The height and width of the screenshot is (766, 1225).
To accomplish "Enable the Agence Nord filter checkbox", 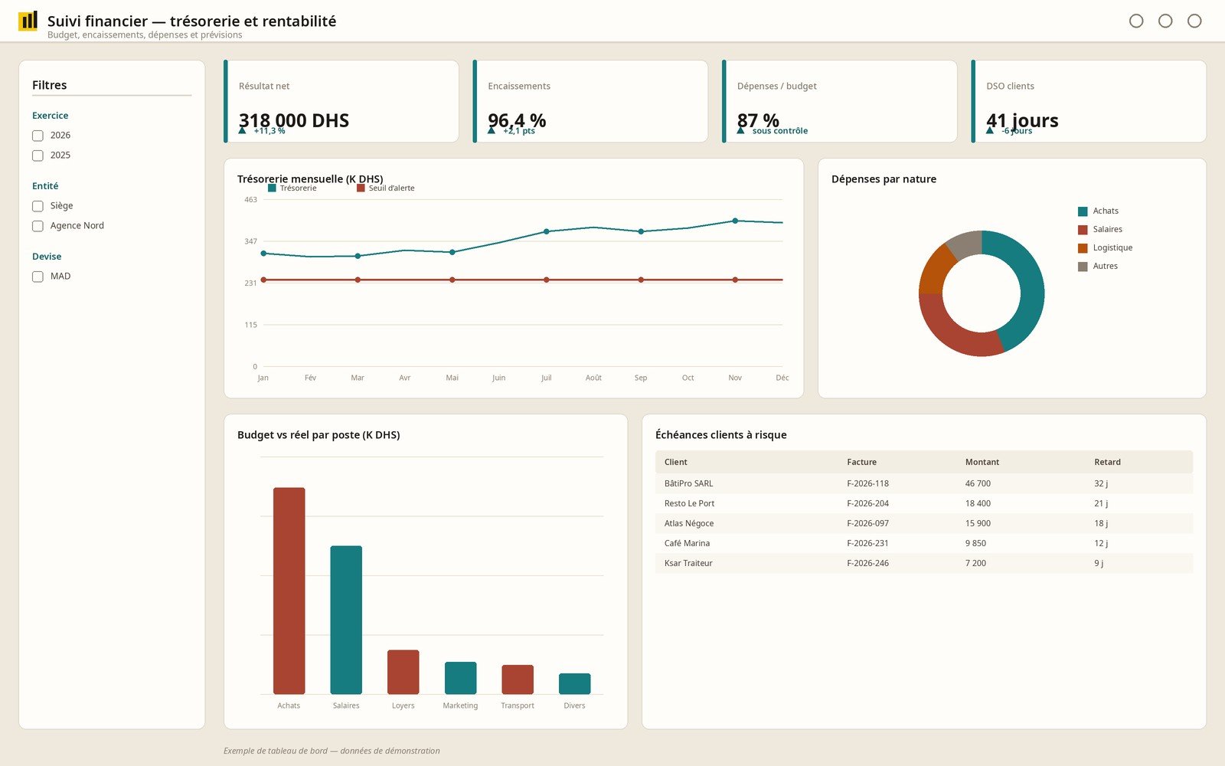I will pyautogui.click(x=38, y=226).
